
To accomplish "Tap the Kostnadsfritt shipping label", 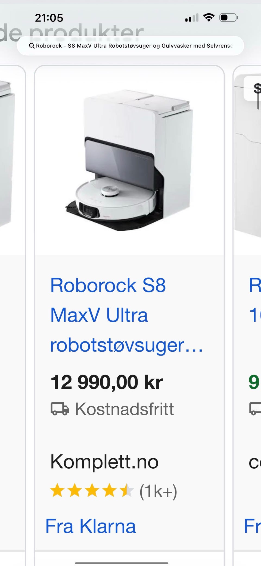I will click(x=124, y=409).
